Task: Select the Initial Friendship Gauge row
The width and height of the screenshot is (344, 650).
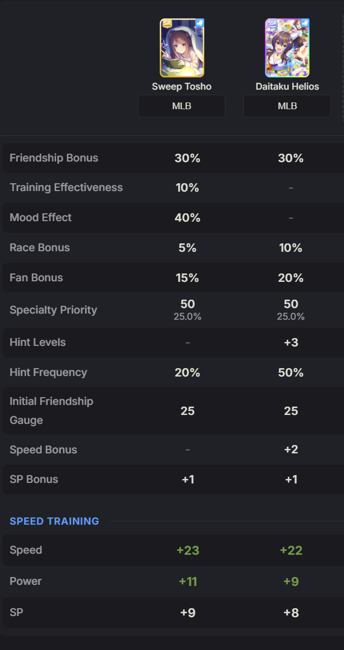Action: point(173,411)
